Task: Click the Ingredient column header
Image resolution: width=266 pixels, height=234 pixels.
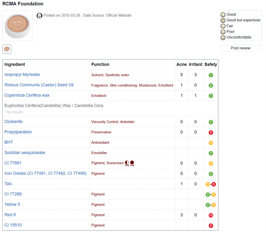Action: [15, 65]
